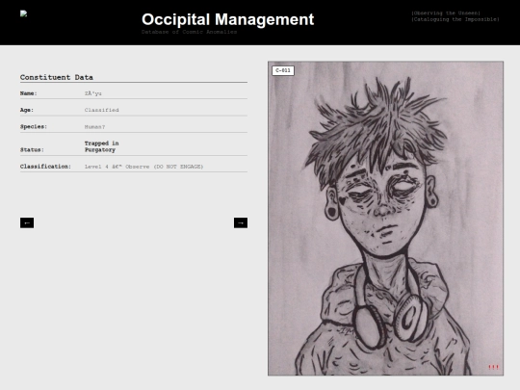Click the broken logo image in header
The width and height of the screenshot is (520, 390).
click(23, 13)
